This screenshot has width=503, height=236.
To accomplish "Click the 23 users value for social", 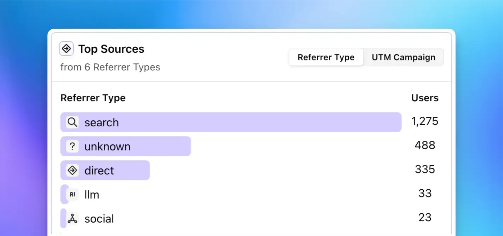I will [425, 217].
